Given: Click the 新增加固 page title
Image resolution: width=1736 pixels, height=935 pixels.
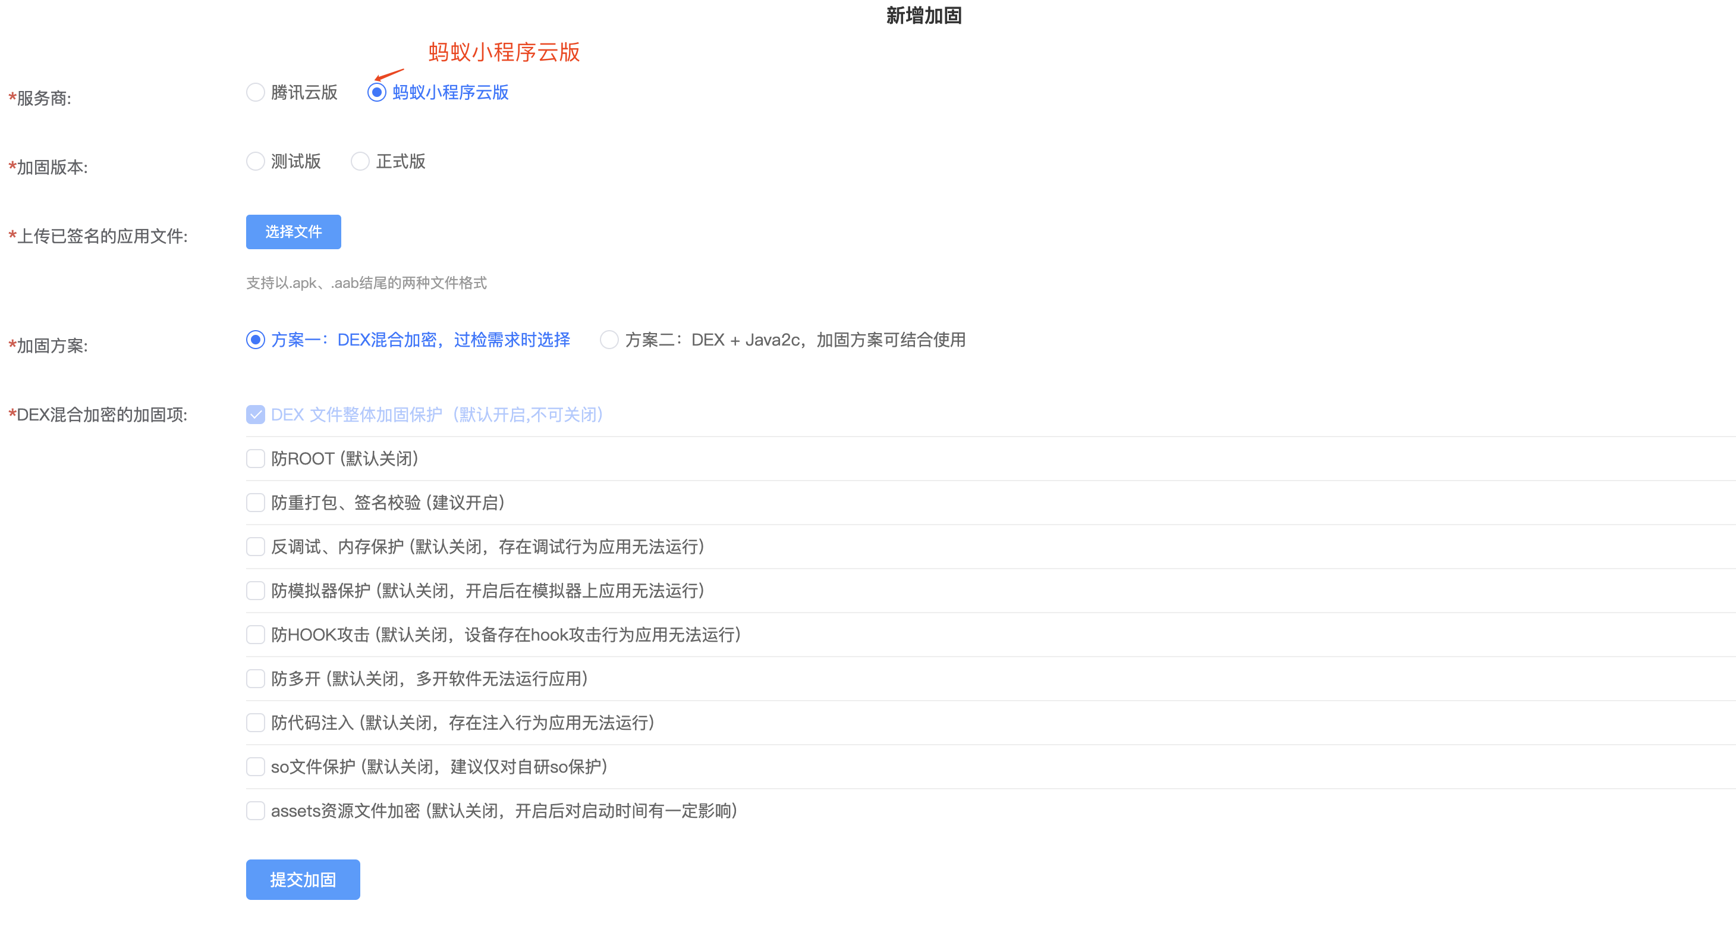Looking at the screenshot, I should coord(923,15).
